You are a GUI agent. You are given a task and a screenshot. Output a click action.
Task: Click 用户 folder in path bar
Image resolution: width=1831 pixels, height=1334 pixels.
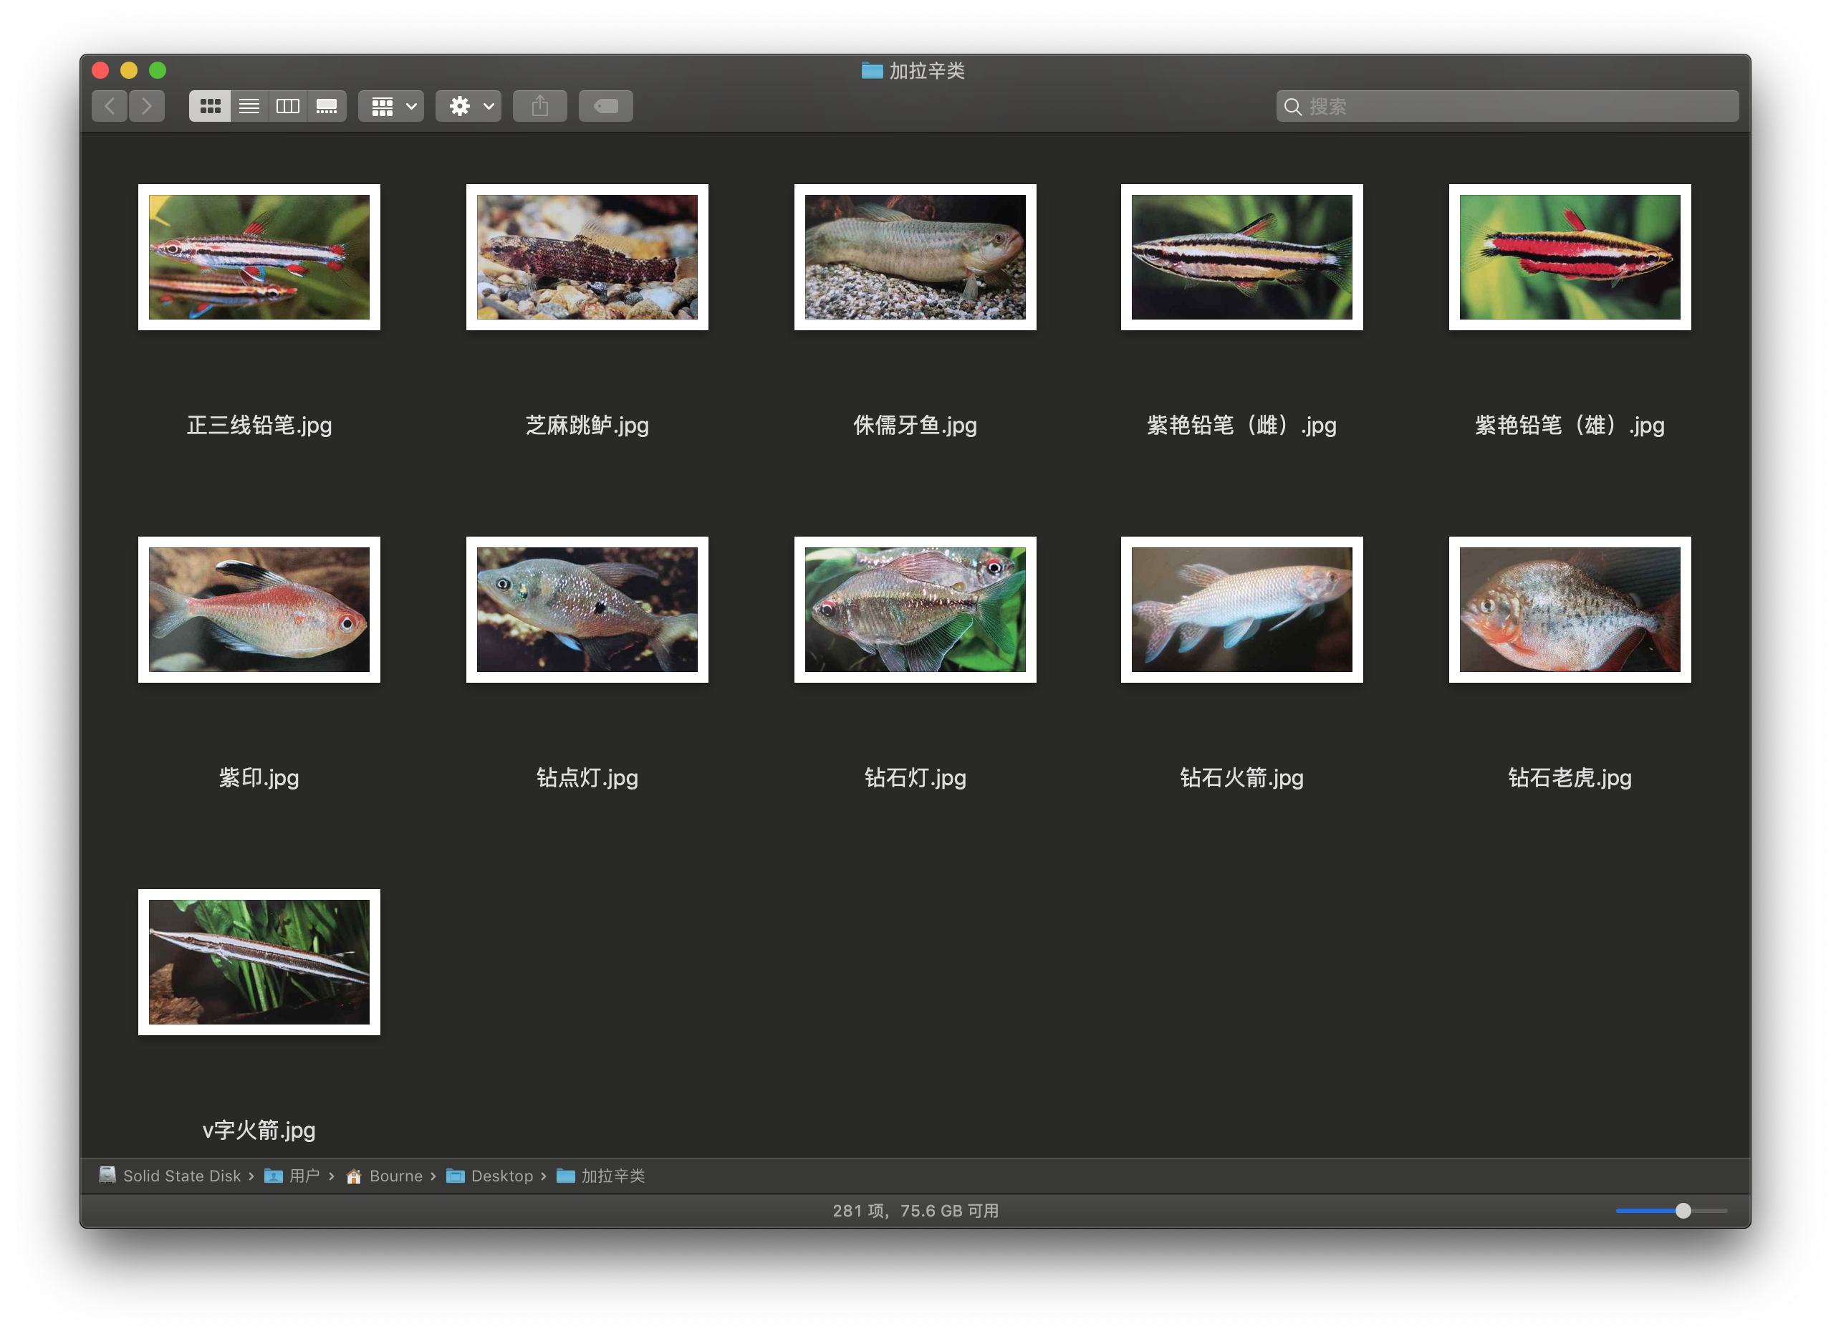pos(292,1176)
